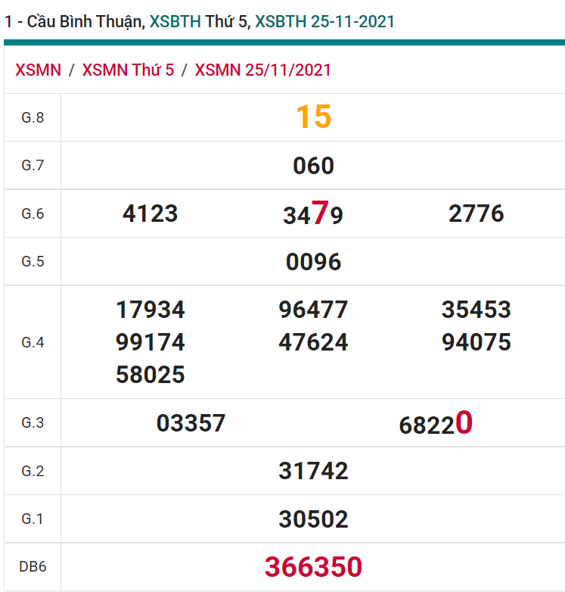The image size is (565, 592).
Task: Pick the G.6 number 2776
Action: tap(476, 213)
